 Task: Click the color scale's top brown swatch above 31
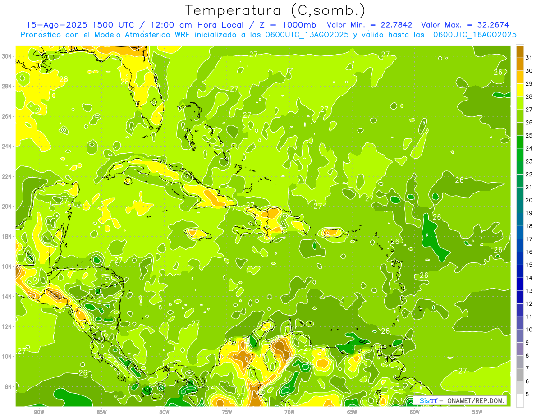520,51
